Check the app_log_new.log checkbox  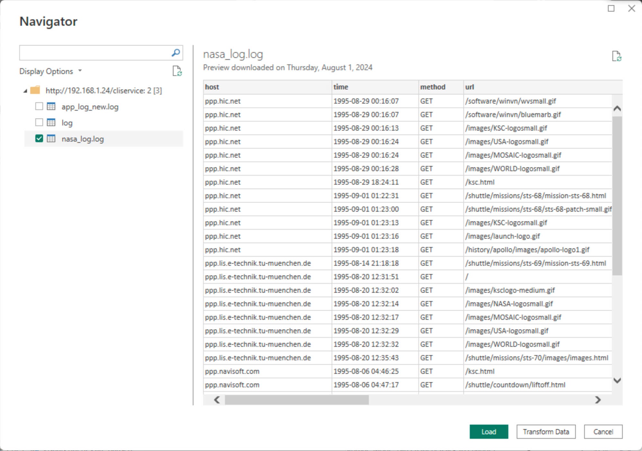[x=39, y=106]
